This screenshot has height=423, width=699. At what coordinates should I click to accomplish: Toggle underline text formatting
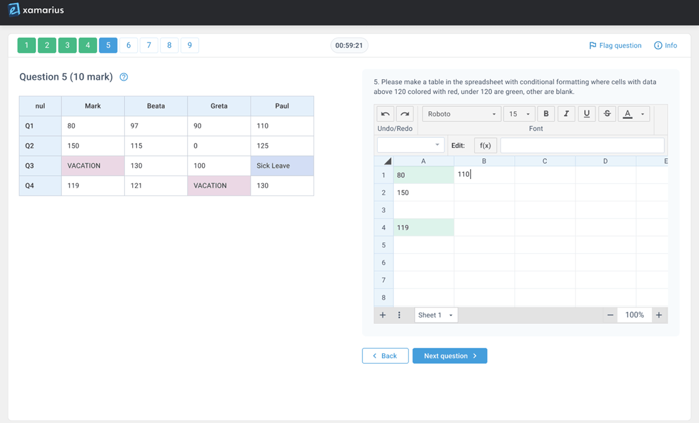[586, 114]
